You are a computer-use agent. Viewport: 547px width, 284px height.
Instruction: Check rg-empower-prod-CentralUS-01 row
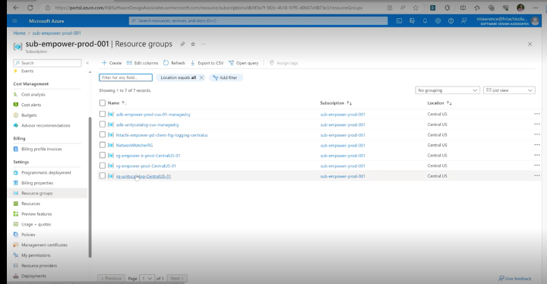103,166
